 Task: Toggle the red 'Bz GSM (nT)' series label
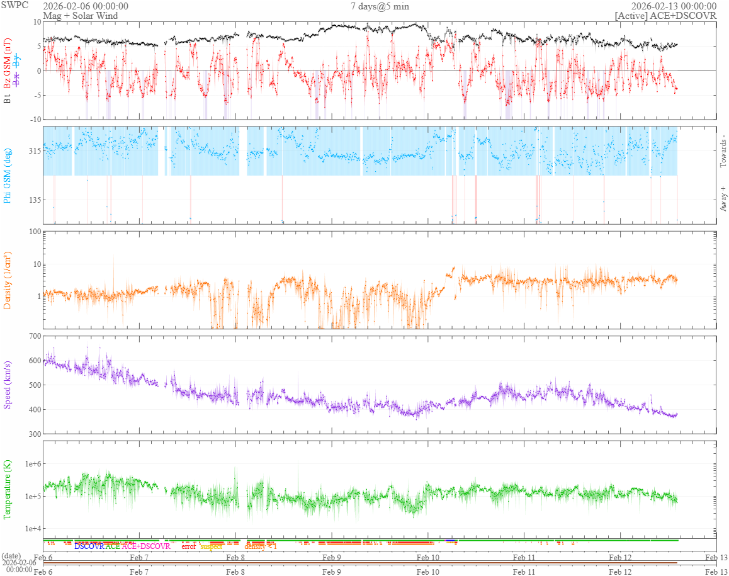pos(7,64)
